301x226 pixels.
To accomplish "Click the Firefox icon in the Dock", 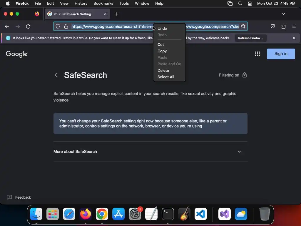I will click(x=86, y=214).
